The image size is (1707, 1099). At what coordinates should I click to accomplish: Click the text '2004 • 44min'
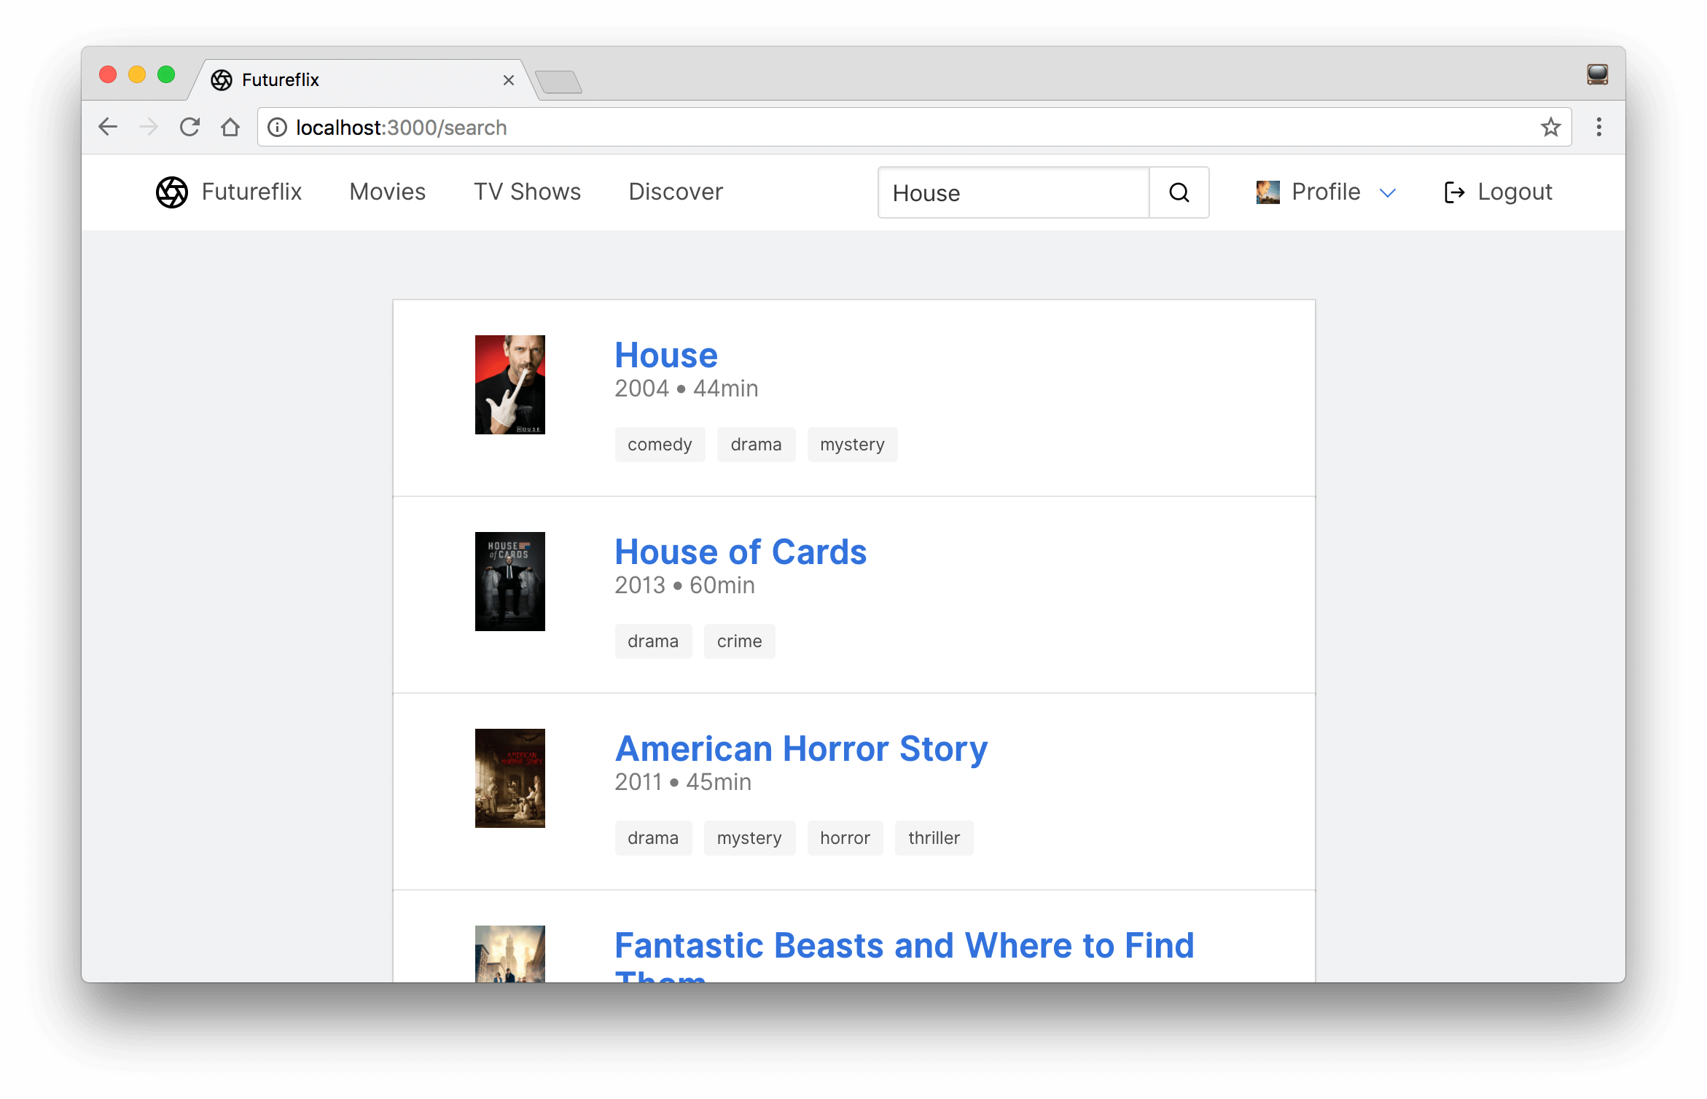click(687, 388)
